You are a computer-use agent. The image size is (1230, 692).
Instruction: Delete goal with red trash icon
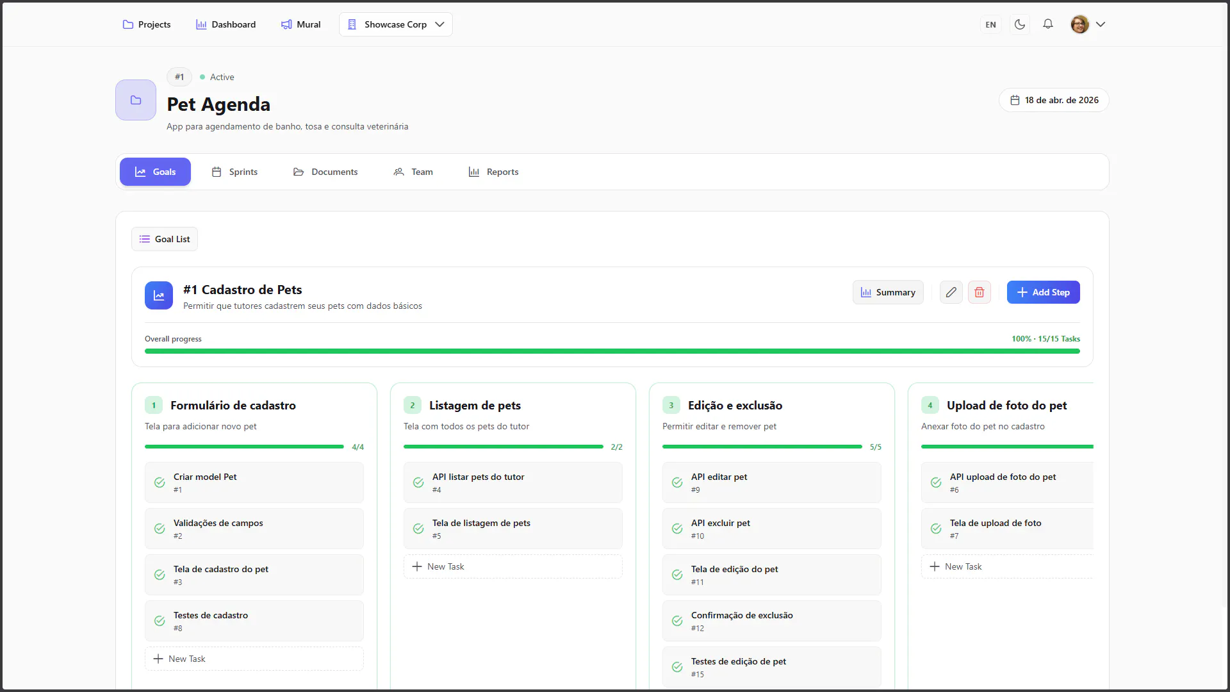pyautogui.click(x=980, y=292)
